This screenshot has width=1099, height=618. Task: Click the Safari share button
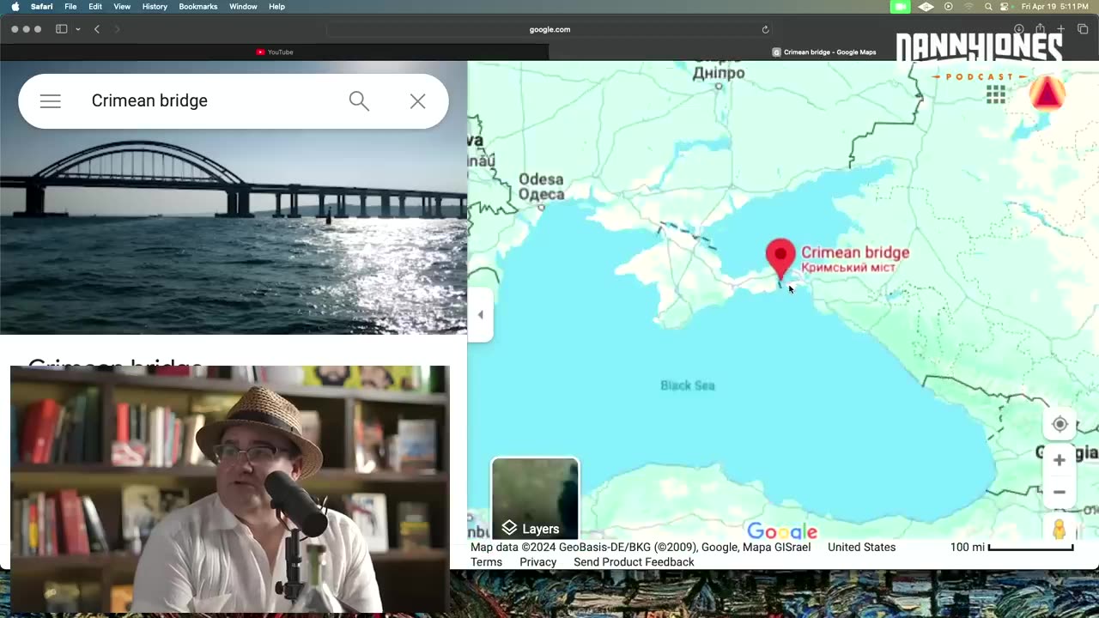1040,29
